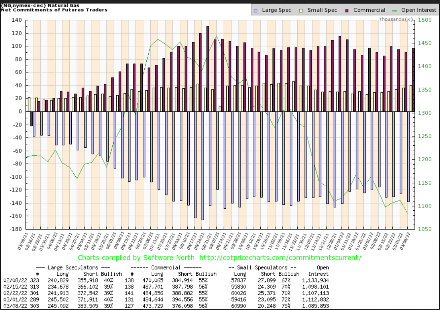Click the Open Intrest column header
This screenshot has width=440, height=310.
[321, 270]
